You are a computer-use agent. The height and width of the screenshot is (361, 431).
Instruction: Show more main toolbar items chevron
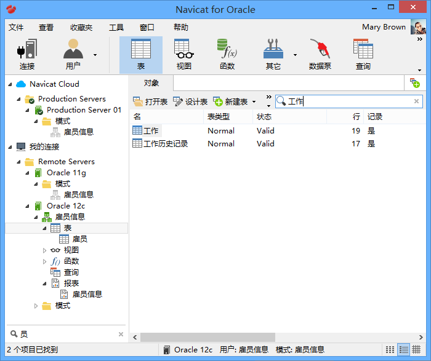[419, 39]
